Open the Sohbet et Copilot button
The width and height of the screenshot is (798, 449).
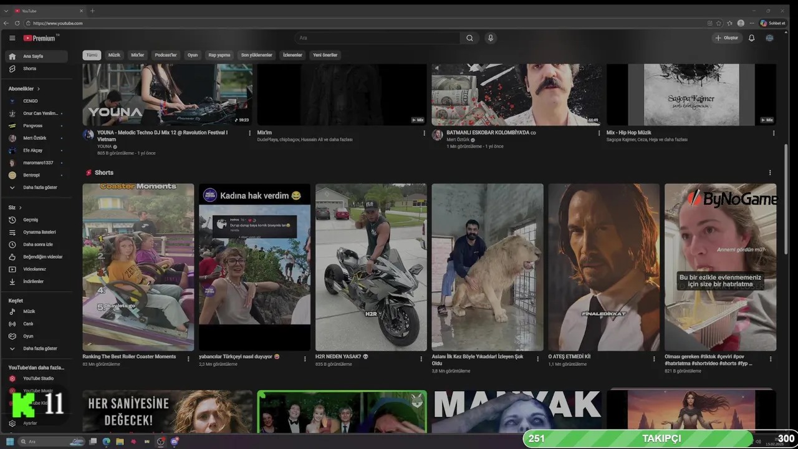coord(773,23)
